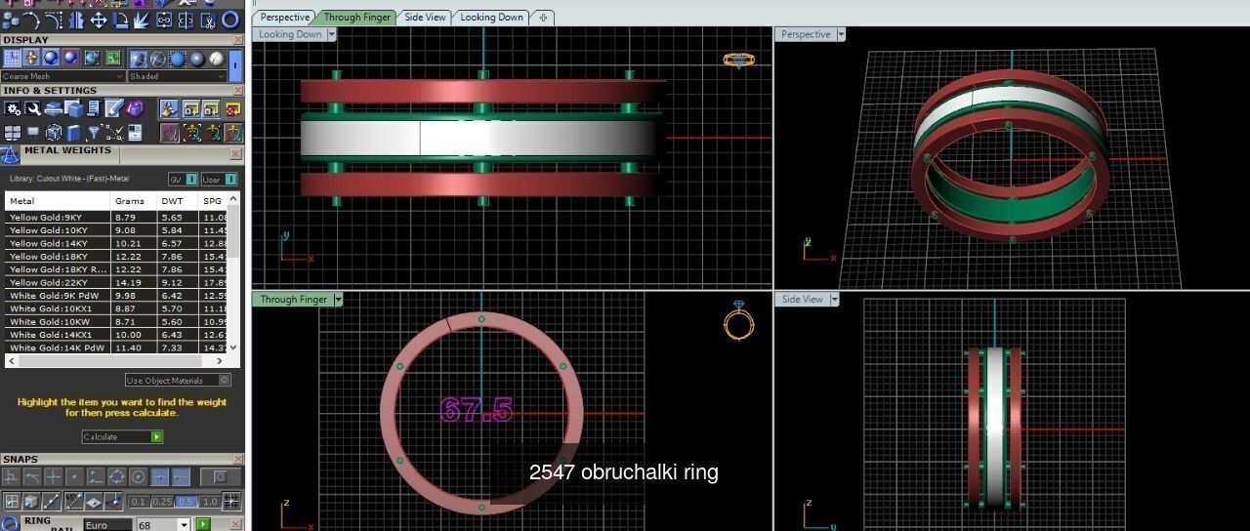Click the four viewports layout icon
The height and width of the screenshot is (531, 1250).
click(x=12, y=133)
